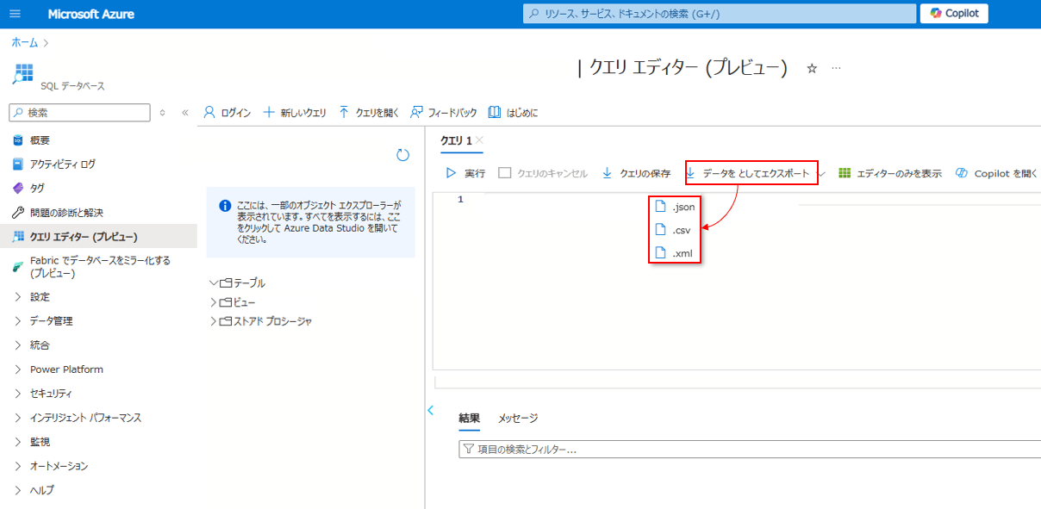Click はじめに button
Screen dimensions: 1041x509
pos(513,113)
